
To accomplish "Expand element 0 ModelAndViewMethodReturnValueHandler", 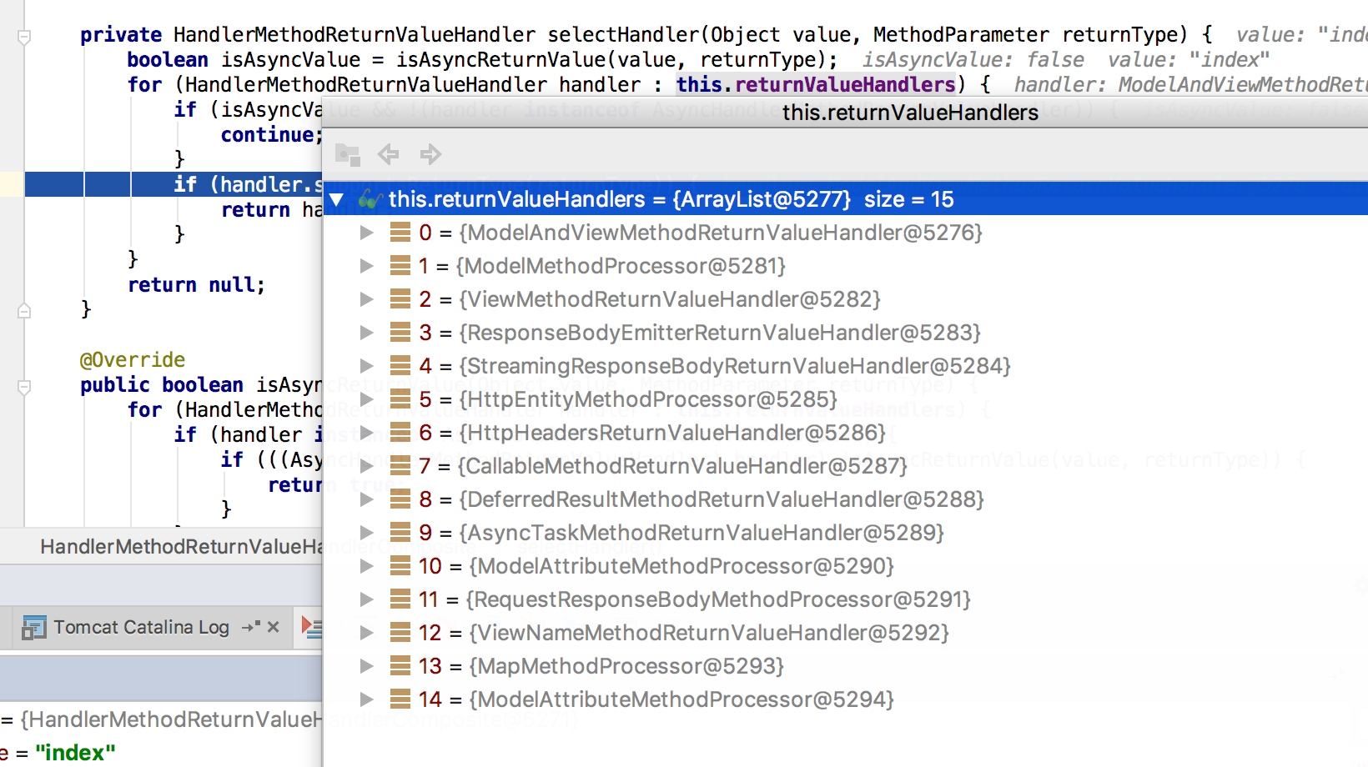I will 366,233.
